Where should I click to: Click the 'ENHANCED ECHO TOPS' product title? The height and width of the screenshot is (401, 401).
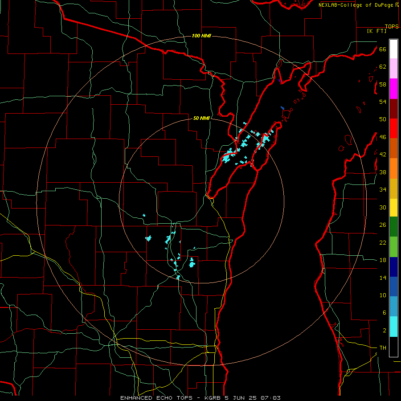tap(156, 398)
